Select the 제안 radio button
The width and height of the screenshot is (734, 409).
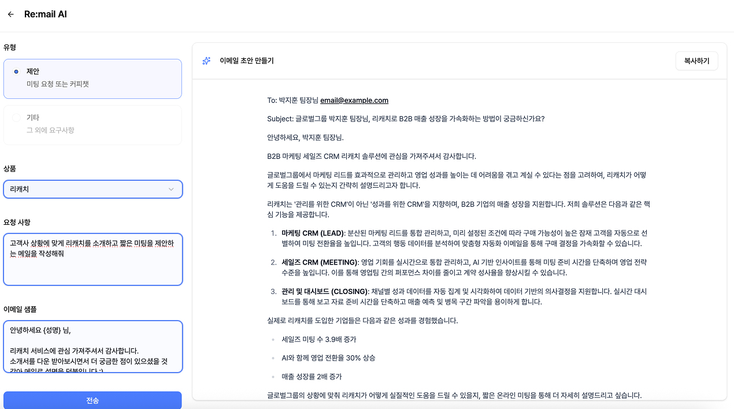[16, 72]
